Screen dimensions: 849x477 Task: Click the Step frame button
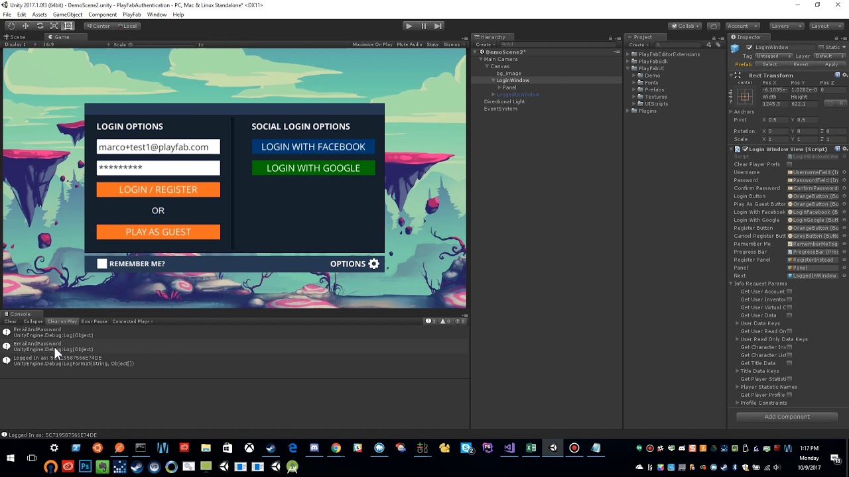(x=438, y=26)
